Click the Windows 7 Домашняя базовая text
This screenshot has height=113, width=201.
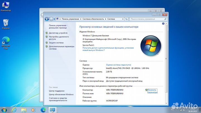(x=96, y=36)
